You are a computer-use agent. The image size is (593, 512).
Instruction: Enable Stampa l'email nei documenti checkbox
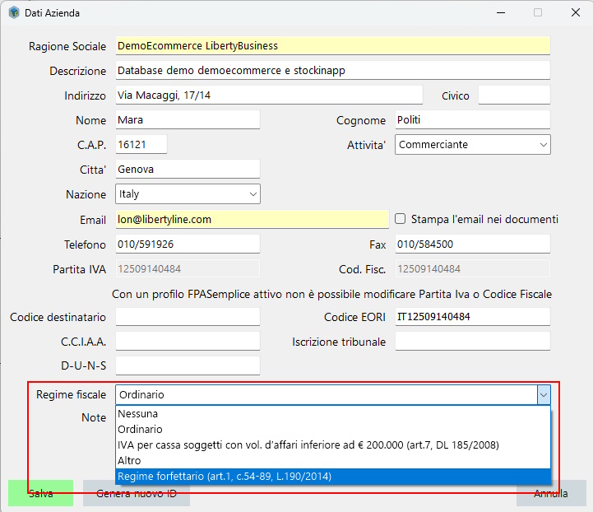[x=401, y=219]
